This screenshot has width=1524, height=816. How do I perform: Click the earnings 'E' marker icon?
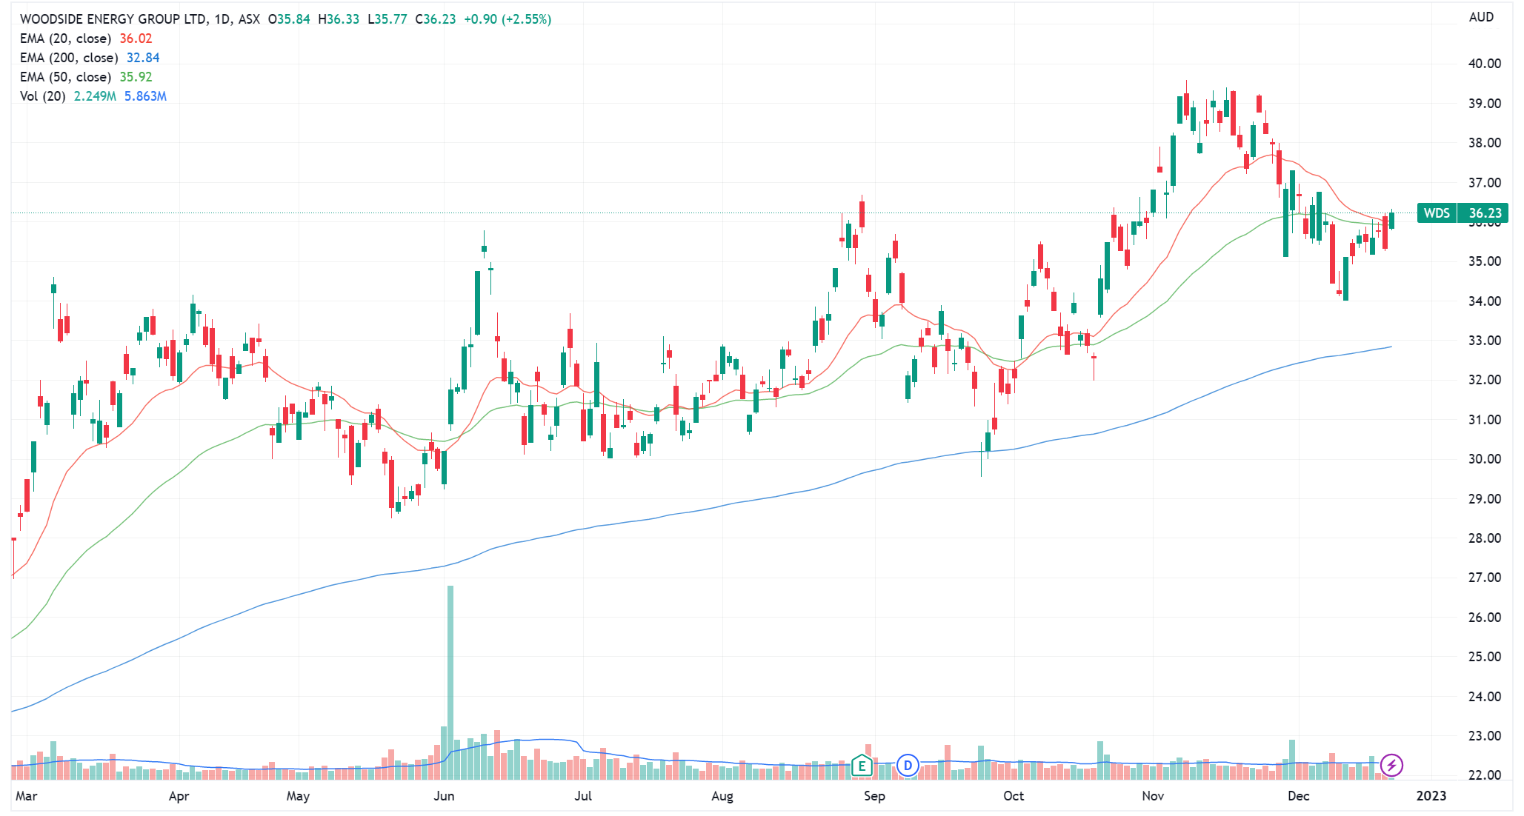tap(862, 765)
